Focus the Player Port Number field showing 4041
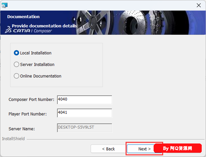This screenshot has width=206, height=157. click(84, 113)
